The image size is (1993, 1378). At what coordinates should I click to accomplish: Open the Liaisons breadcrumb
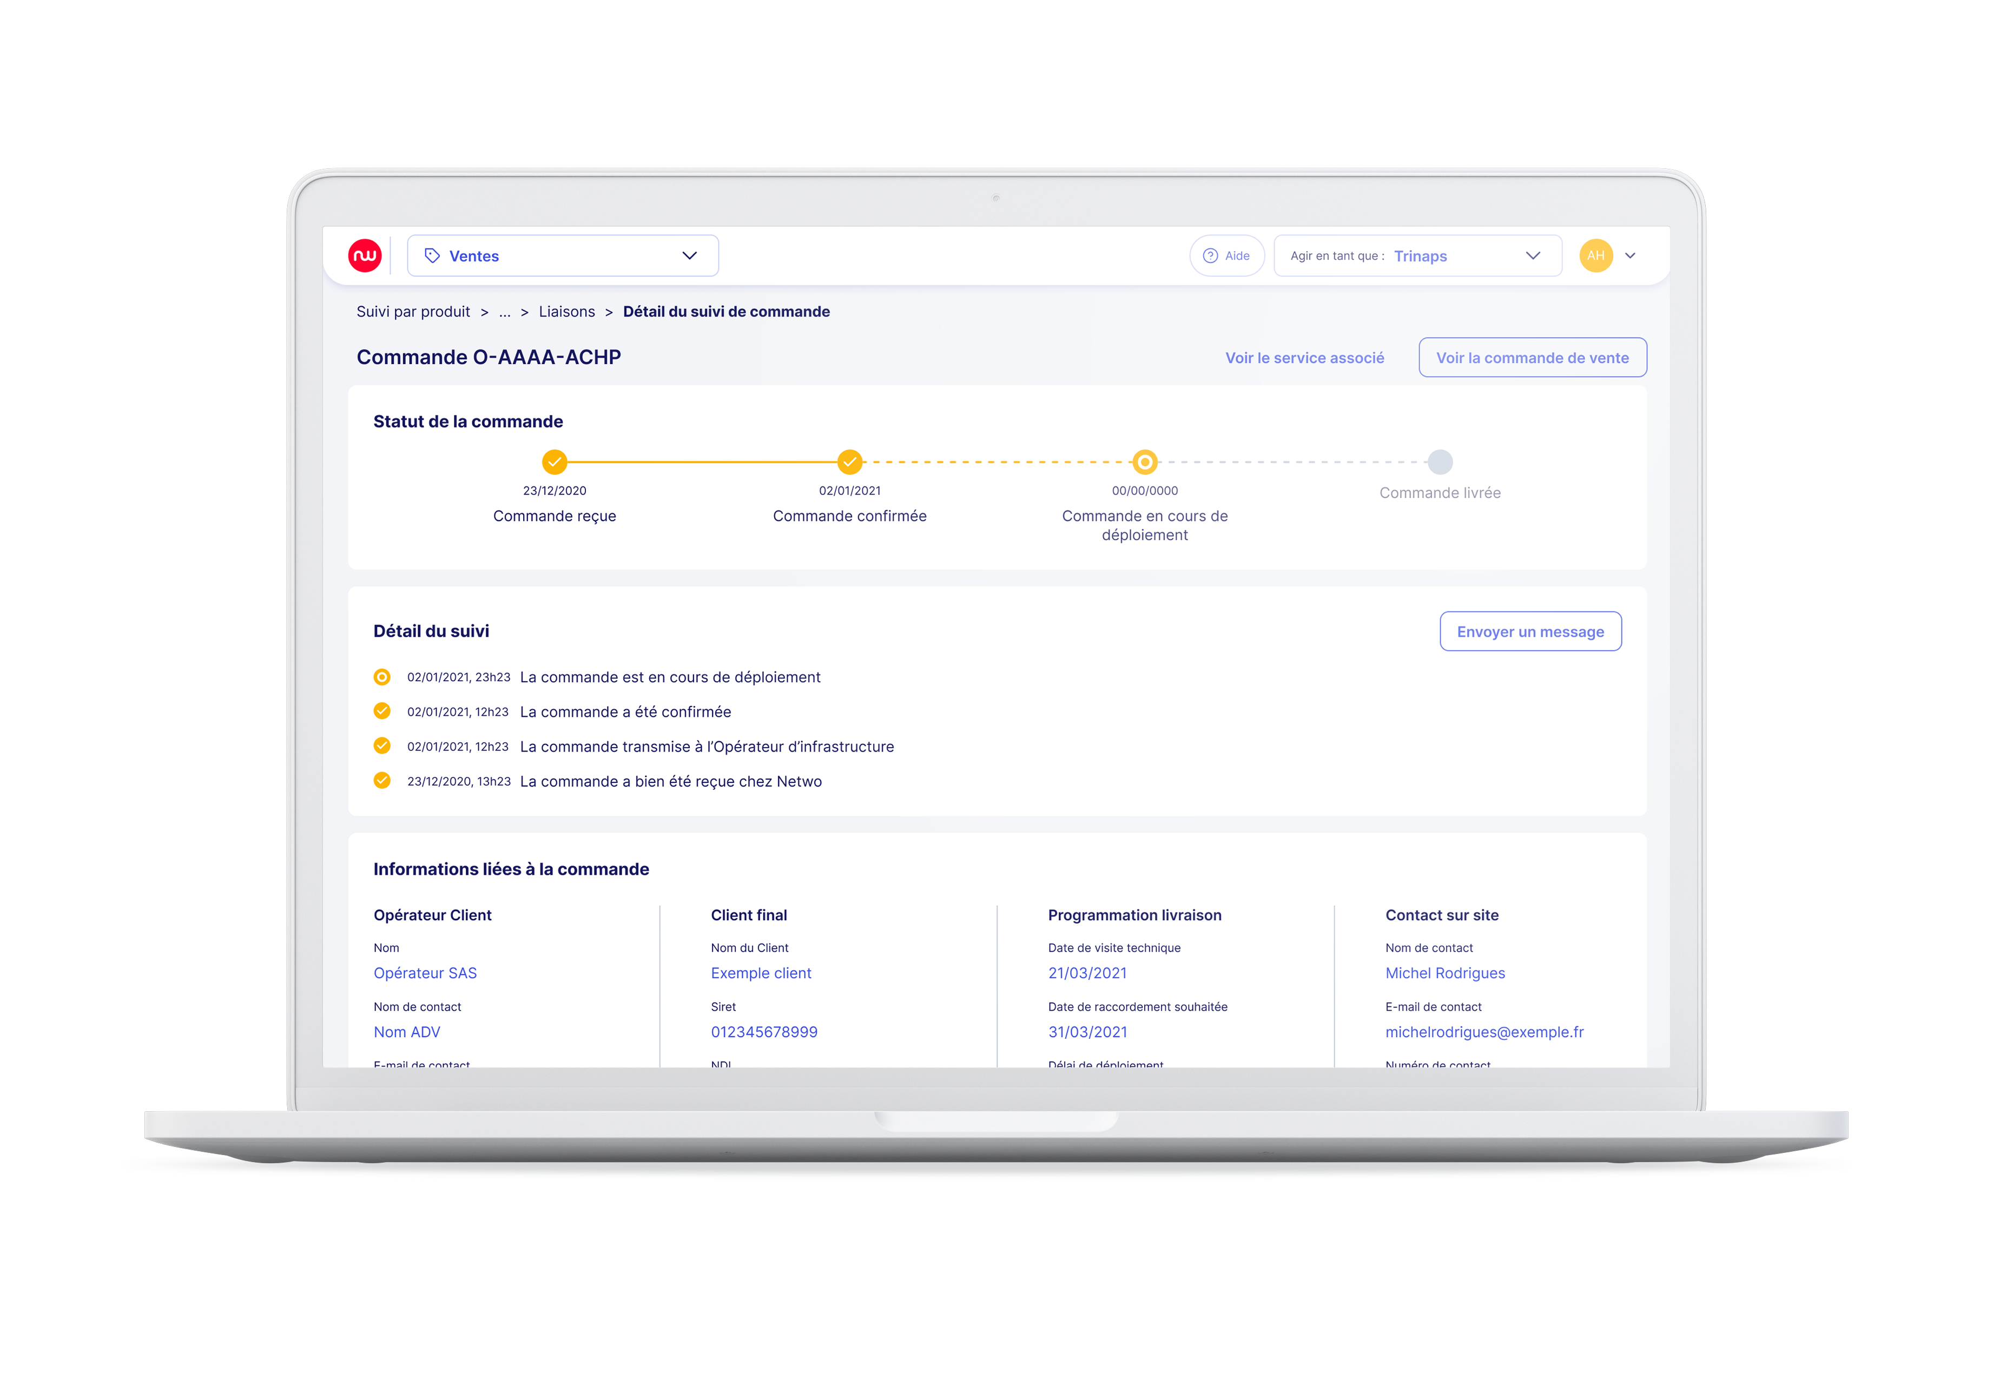[566, 312]
